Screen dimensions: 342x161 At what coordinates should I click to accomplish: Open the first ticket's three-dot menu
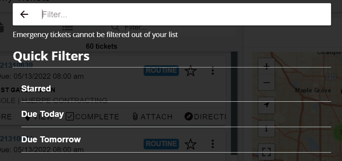pos(213,71)
